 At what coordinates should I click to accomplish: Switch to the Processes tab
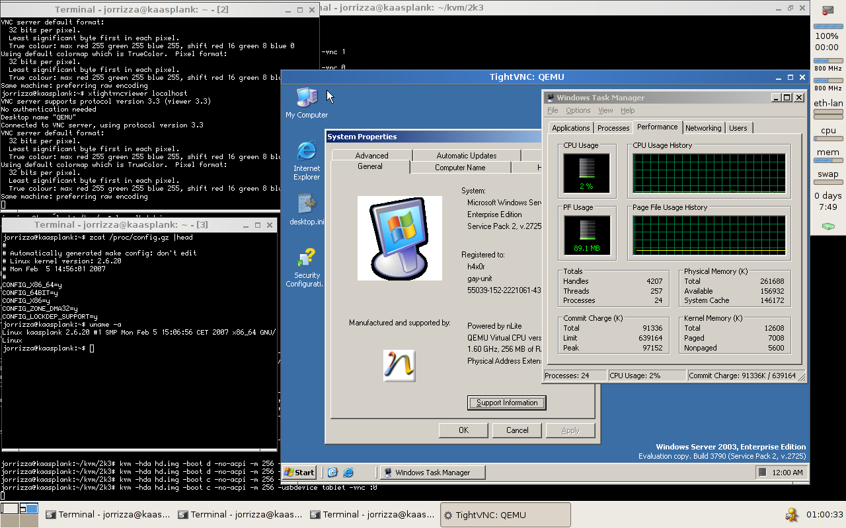click(x=613, y=128)
